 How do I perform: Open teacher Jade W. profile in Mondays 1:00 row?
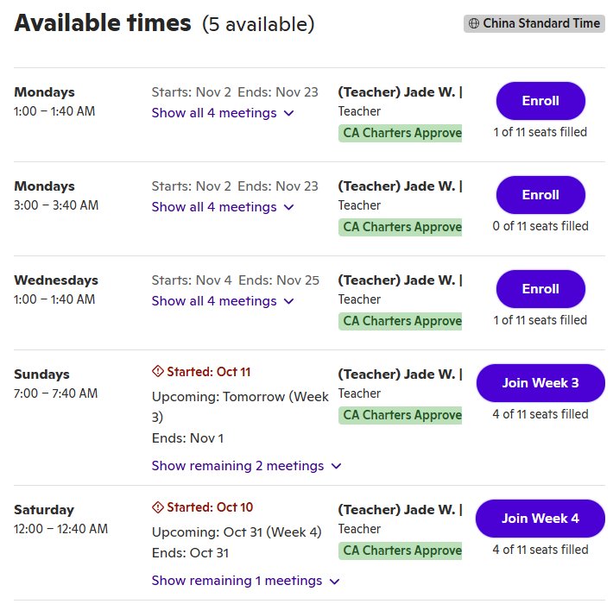pyautogui.click(x=400, y=92)
